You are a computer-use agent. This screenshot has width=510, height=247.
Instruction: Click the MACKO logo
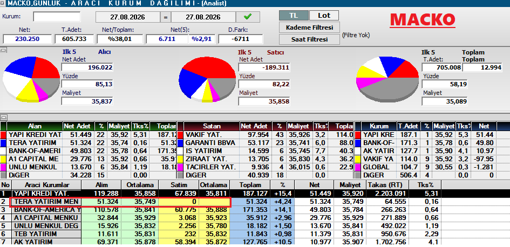coord(422,20)
